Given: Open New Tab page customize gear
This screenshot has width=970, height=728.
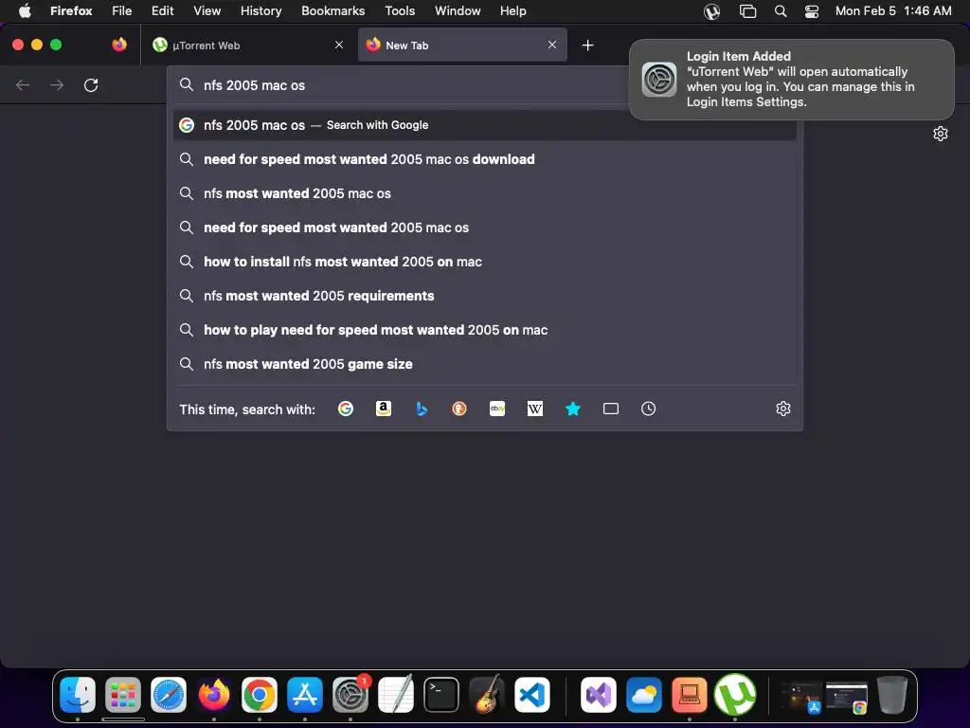Looking at the screenshot, I should point(941,134).
